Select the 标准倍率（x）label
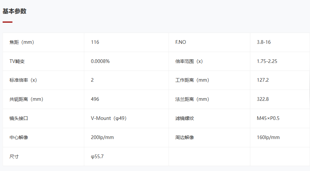The image size is (310, 171). tap(23, 80)
